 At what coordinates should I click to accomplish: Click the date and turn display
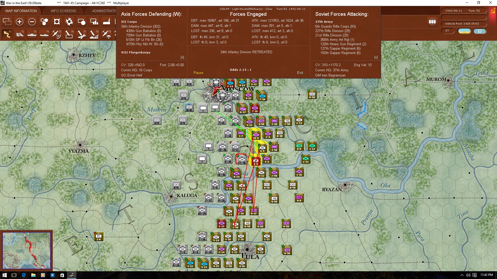click(464, 11)
